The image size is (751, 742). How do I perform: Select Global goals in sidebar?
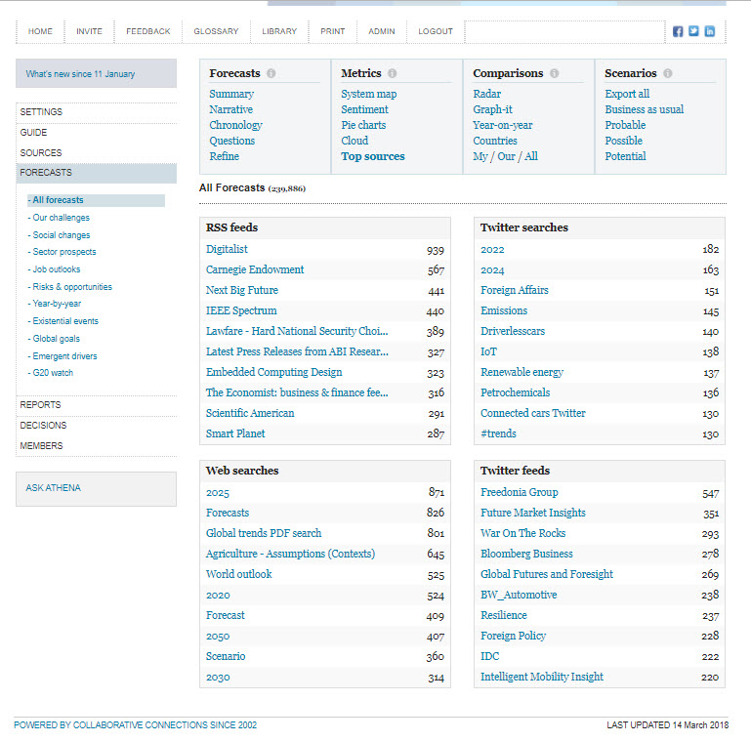[x=54, y=339]
